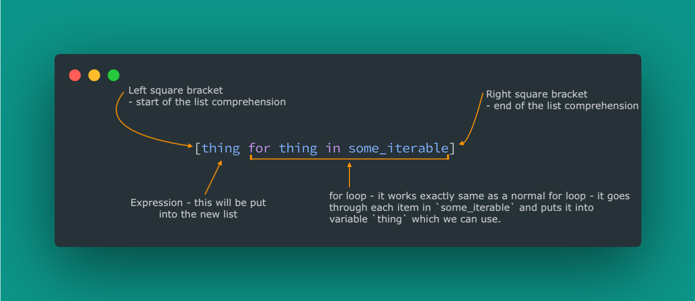Click 'start of the list comprehension' text
This screenshot has width=695, height=301.
click(211, 102)
